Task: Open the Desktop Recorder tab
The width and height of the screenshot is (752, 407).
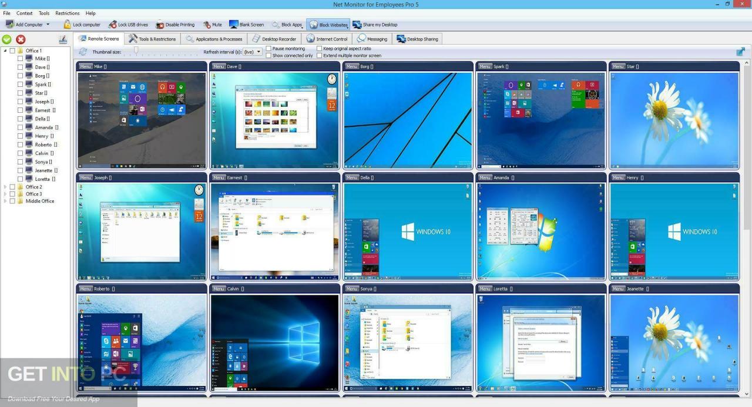Action: coord(274,39)
